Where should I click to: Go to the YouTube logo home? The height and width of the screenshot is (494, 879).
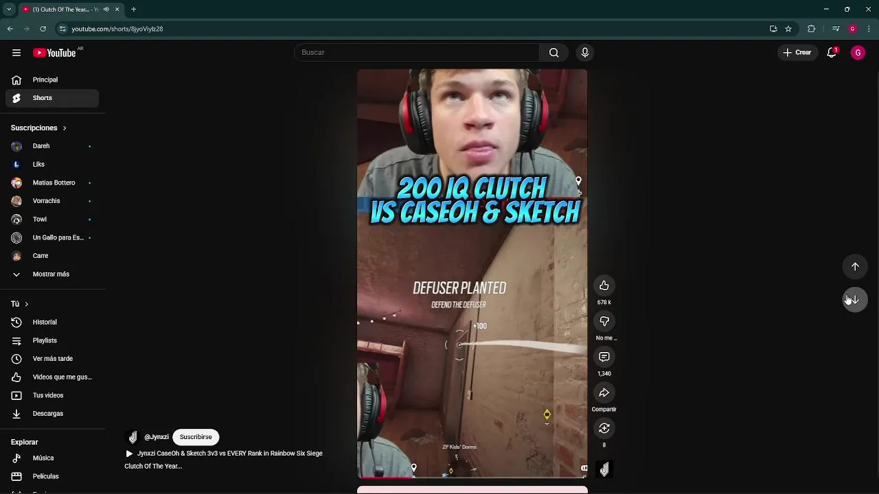coord(54,53)
